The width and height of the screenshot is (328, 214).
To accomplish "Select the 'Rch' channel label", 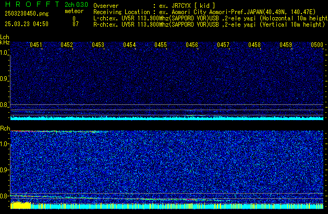I will coord(5,128).
